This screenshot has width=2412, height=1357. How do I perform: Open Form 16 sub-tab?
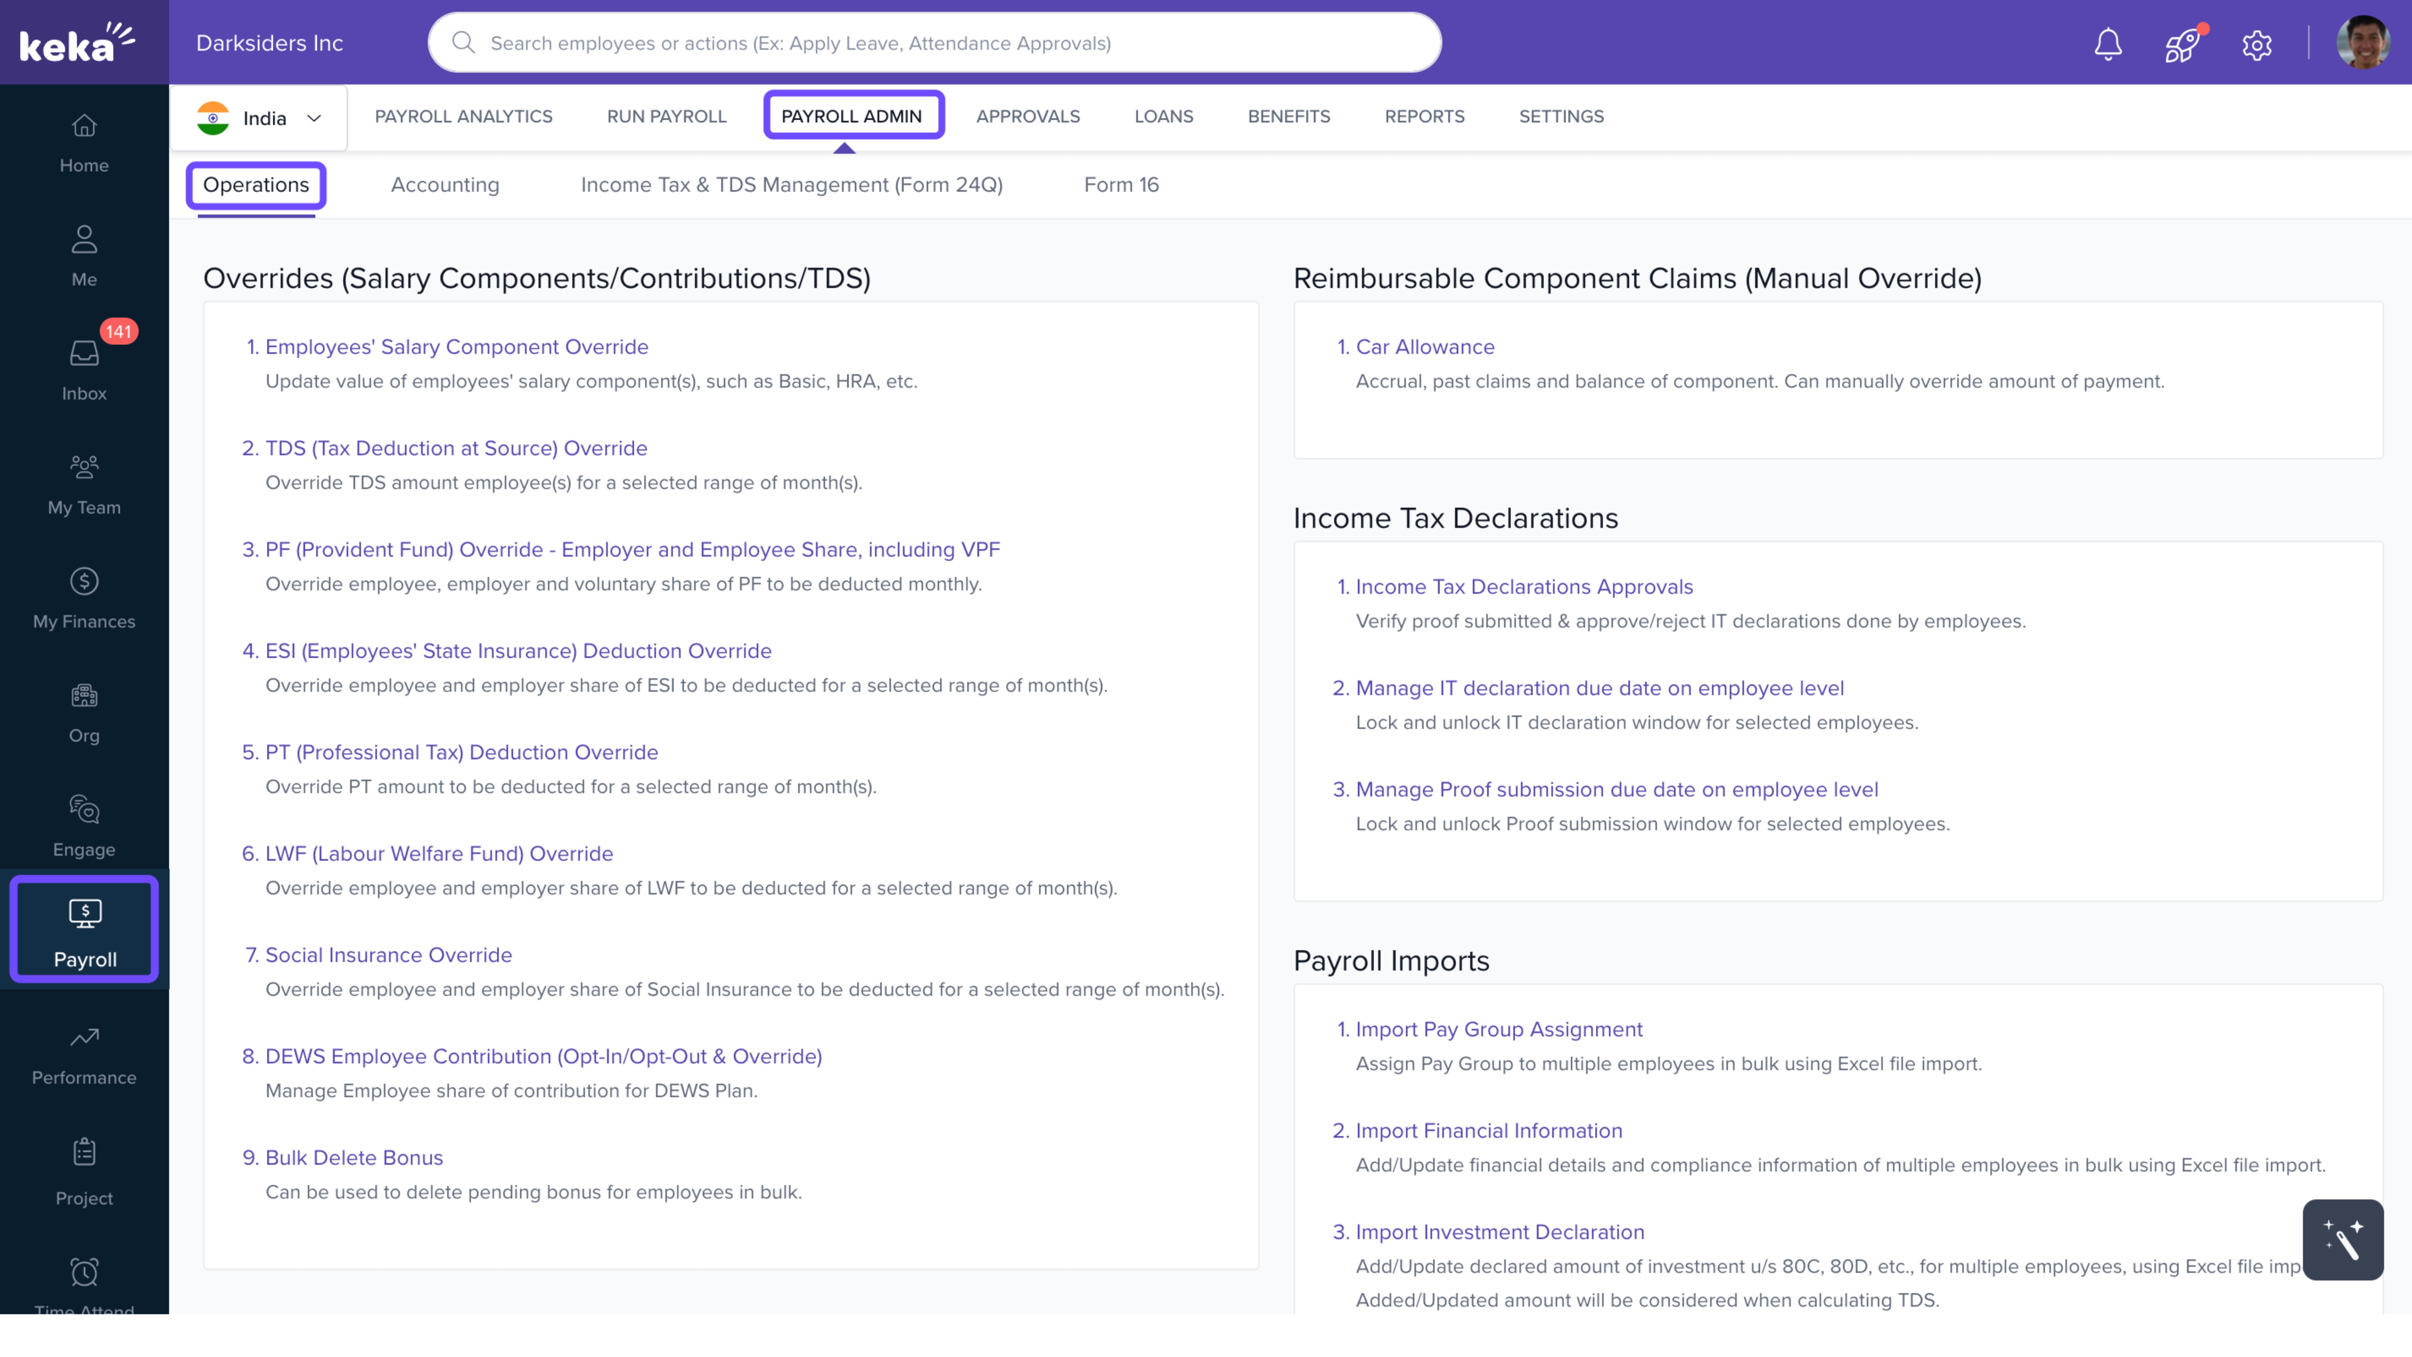click(1121, 185)
